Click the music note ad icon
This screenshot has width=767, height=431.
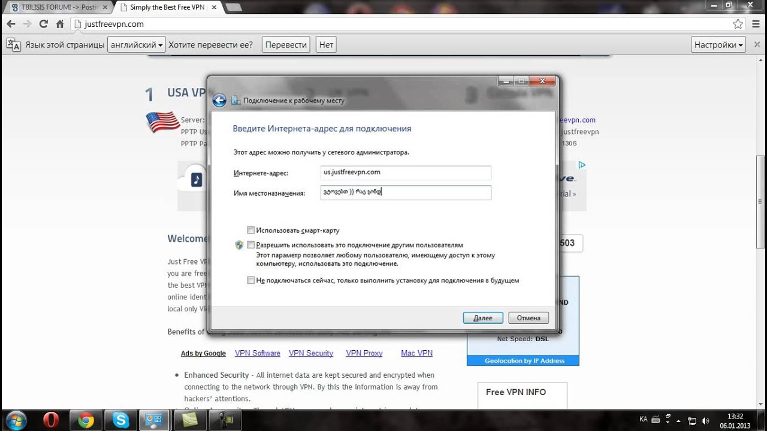(197, 180)
